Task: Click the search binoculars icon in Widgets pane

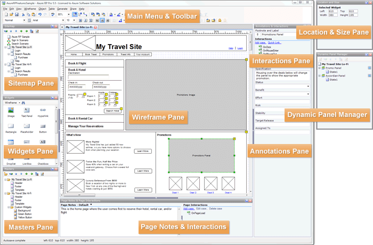Action: point(23,103)
